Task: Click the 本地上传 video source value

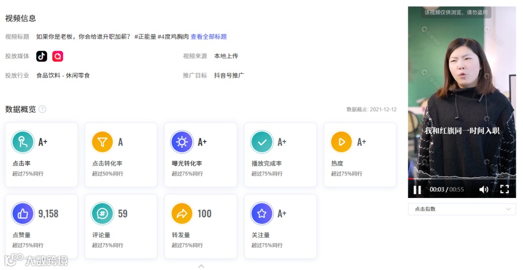Action: (x=226, y=56)
